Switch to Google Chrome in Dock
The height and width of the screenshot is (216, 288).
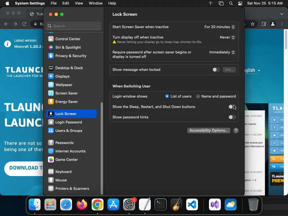(98, 204)
